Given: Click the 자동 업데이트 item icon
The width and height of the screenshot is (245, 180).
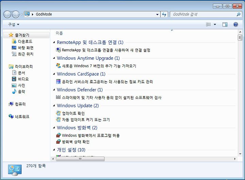Looking at the screenshot, I should click(x=58, y=120).
